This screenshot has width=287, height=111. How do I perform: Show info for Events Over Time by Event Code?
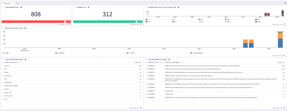[x=178, y=7]
